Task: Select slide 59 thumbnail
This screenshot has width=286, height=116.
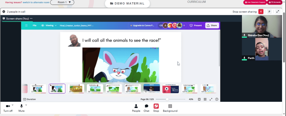Action: 114,89
